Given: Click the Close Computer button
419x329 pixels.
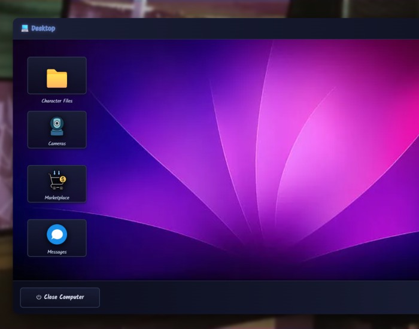Looking at the screenshot, I should pos(60,297).
